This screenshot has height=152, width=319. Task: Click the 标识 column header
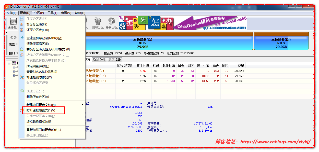click(x=156, y=65)
